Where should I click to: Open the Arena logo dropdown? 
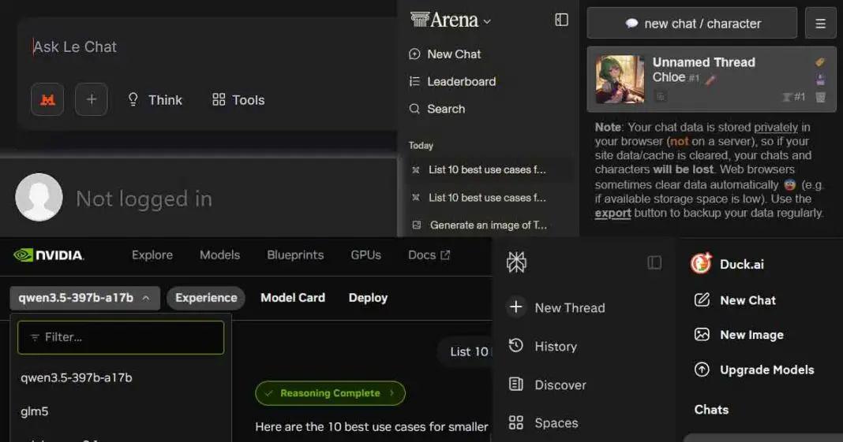[451, 20]
